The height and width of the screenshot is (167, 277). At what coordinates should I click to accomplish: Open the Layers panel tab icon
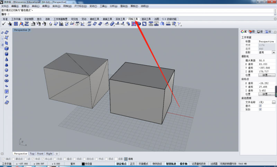tap(252, 32)
